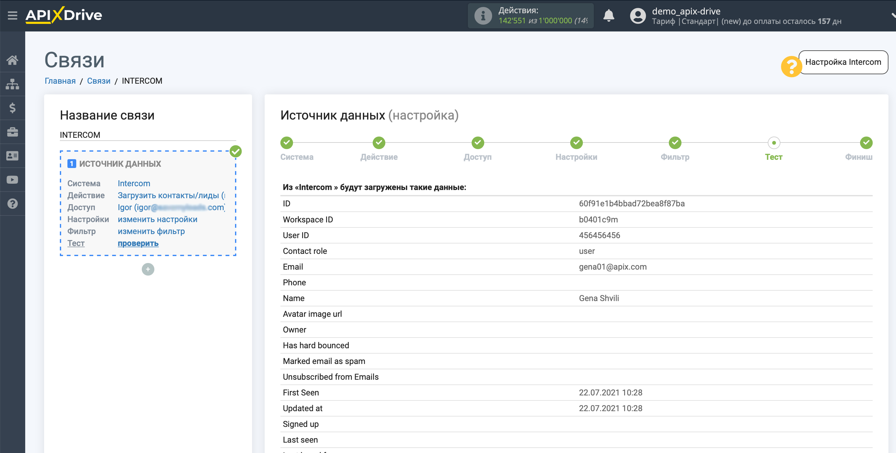
Task: Click the User ID value 456456456
Action: [599, 235]
